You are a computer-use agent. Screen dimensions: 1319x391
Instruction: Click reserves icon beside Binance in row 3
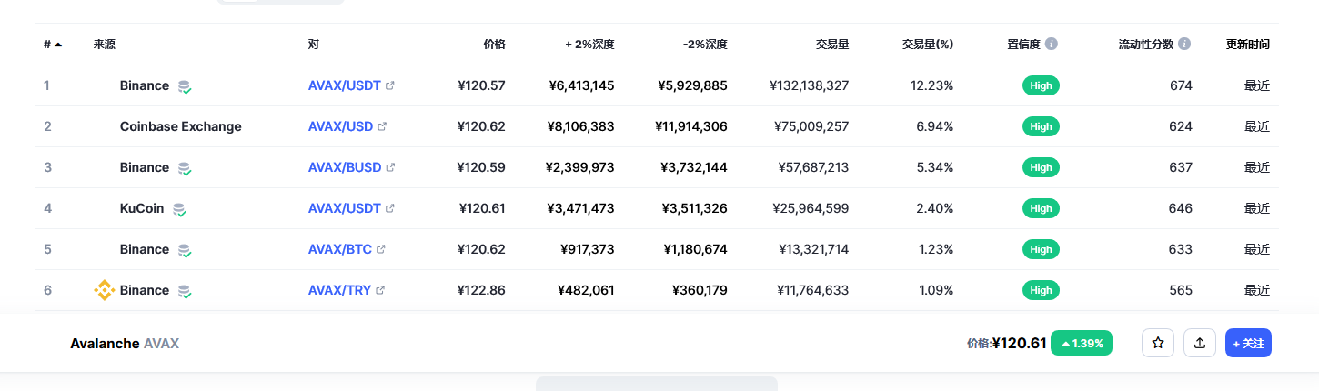(185, 168)
